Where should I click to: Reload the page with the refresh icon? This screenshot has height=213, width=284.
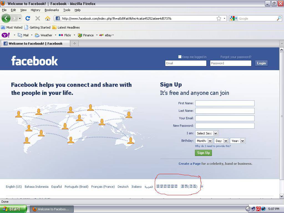tap(28, 18)
